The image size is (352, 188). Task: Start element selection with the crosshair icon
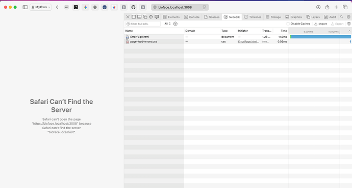151,17
